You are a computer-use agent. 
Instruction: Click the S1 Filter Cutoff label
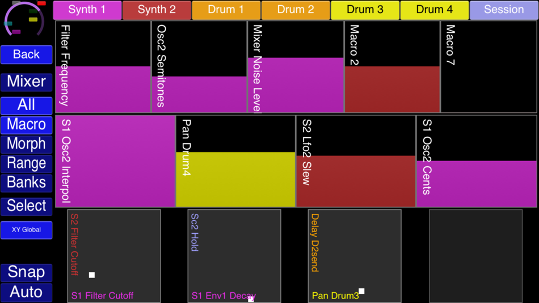point(102,296)
